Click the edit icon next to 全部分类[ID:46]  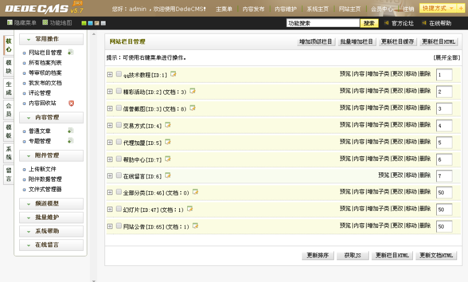pyautogui.click(x=195, y=192)
